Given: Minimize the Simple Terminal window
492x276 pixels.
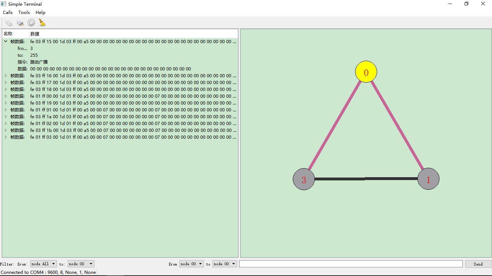Looking at the screenshot, I should click(450, 4).
